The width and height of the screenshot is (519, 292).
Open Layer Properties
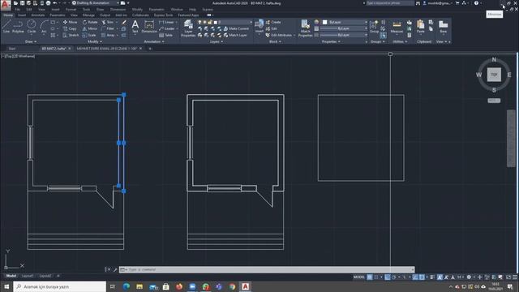click(x=188, y=28)
